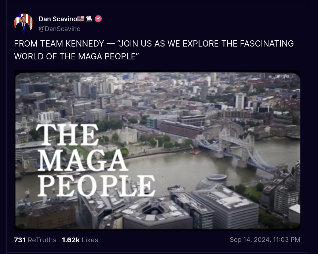Click the word PEOPLE in video title
This screenshot has width=318, height=254.
click(96, 186)
